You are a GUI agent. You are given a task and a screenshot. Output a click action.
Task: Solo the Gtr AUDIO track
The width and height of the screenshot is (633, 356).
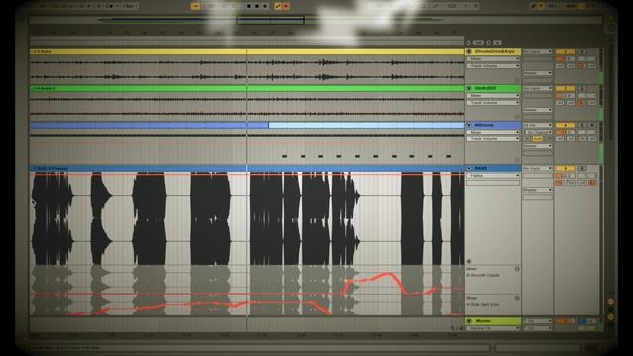[x=582, y=88]
